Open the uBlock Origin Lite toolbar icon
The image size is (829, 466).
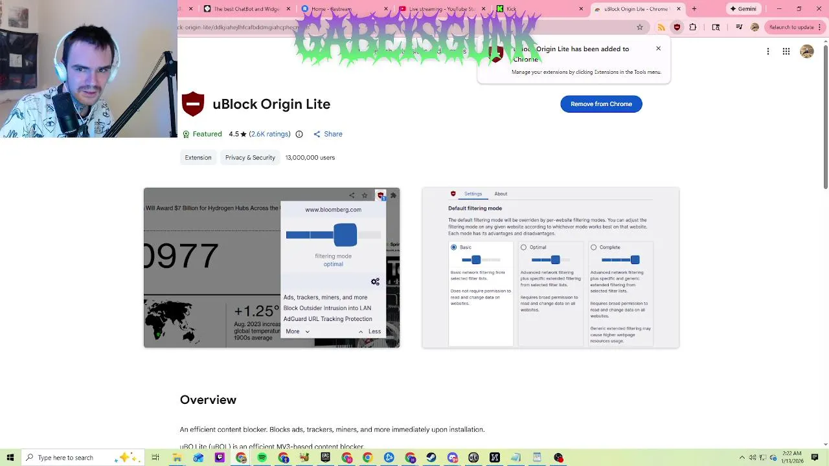click(x=677, y=27)
